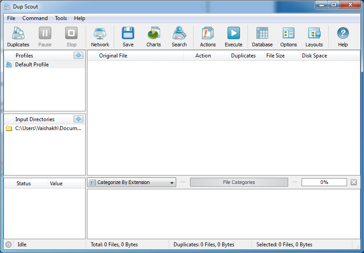Click the Total: 0 Files, 0 Bytes status
The height and width of the screenshot is (253, 364).
click(114, 245)
